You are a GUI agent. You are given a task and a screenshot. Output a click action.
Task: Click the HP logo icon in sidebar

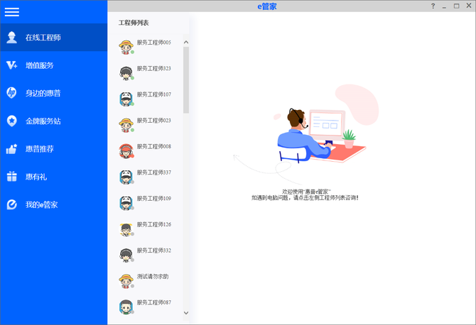tap(11, 93)
